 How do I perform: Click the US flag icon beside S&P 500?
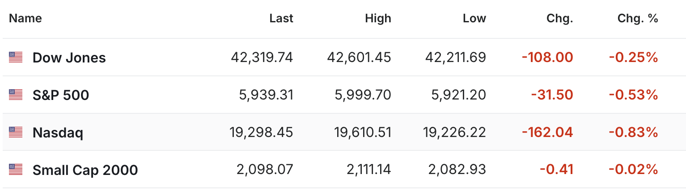coord(16,95)
